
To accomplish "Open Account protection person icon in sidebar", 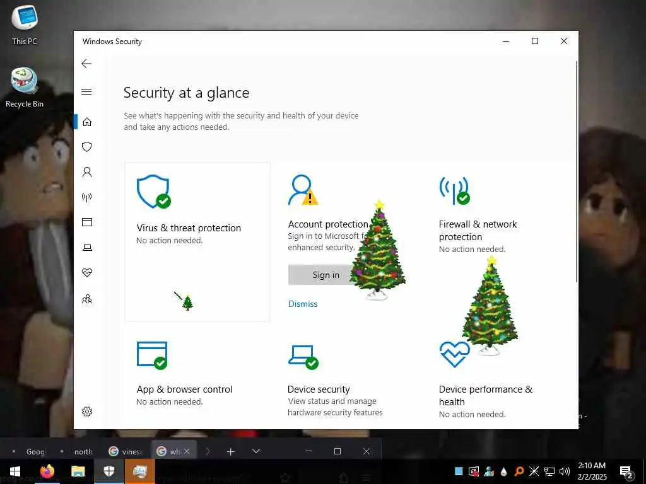I will [x=87, y=172].
